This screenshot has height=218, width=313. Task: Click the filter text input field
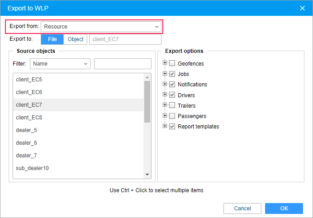123,64
